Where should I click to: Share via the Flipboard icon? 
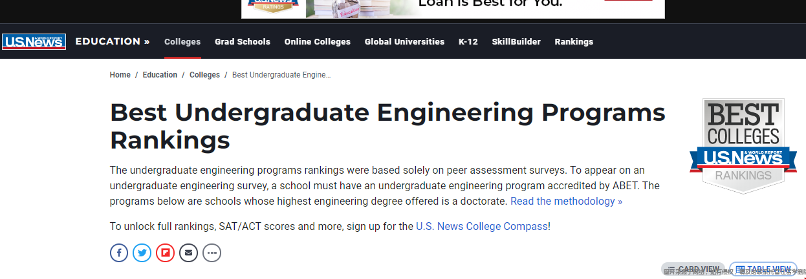click(166, 253)
